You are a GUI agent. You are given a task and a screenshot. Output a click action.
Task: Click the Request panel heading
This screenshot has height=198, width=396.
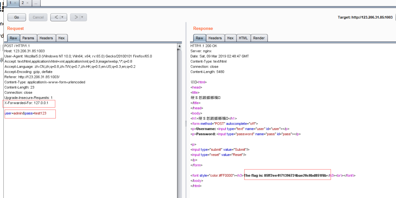(x=15, y=29)
